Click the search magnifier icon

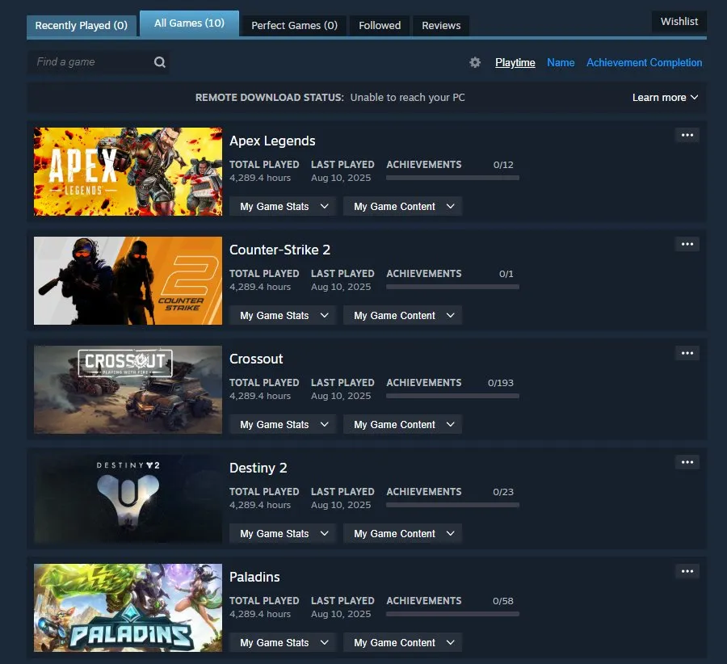[159, 62]
